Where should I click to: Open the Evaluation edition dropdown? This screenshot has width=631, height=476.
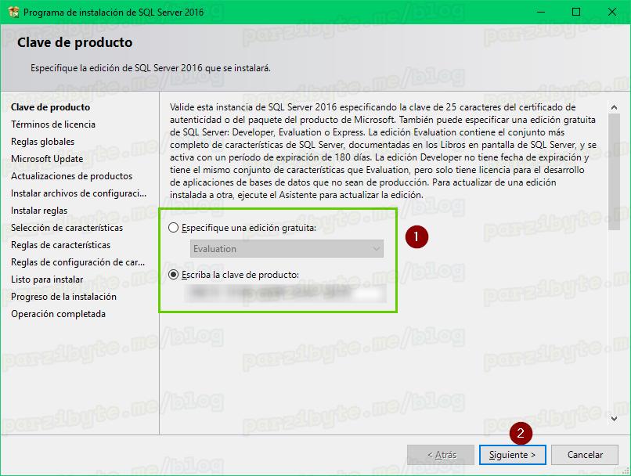click(287, 249)
